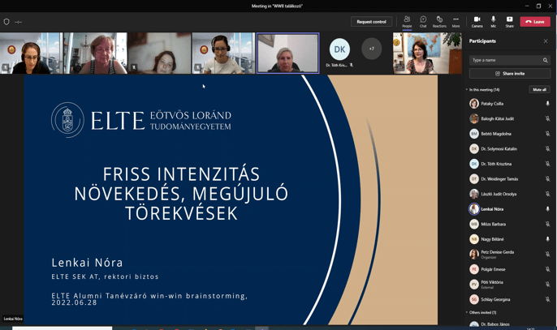
Task: Close the Participants panel
Action: (x=546, y=41)
